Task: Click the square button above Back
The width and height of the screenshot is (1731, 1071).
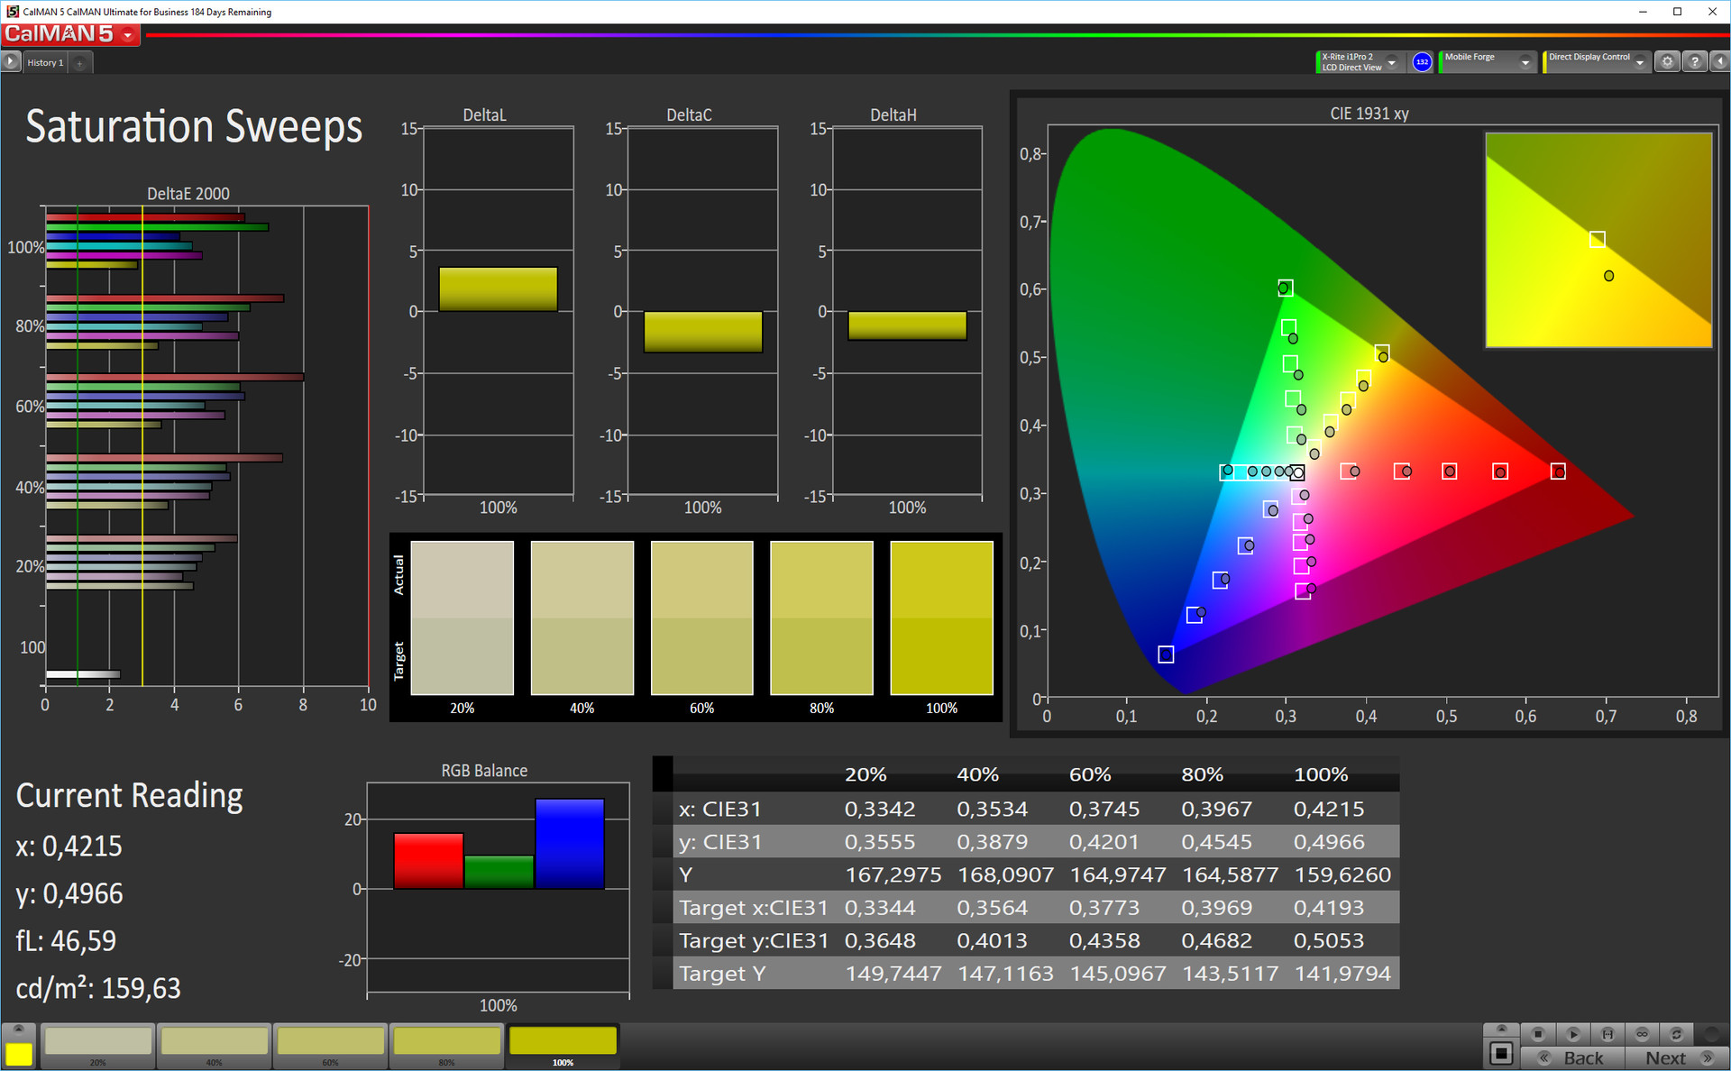Action: tap(1538, 1034)
